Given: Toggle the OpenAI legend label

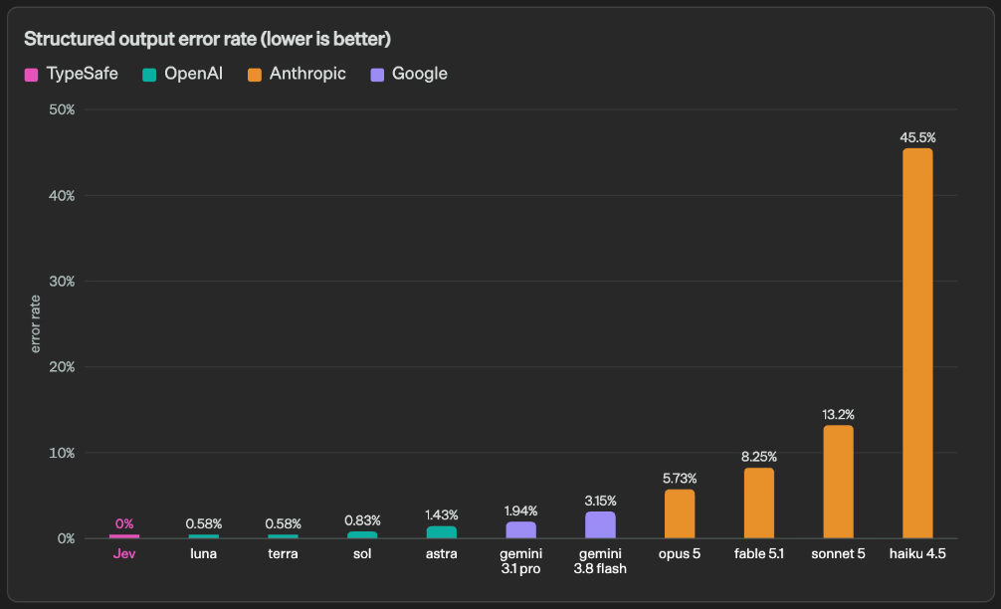Looking at the screenshot, I should (x=193, y=74).
